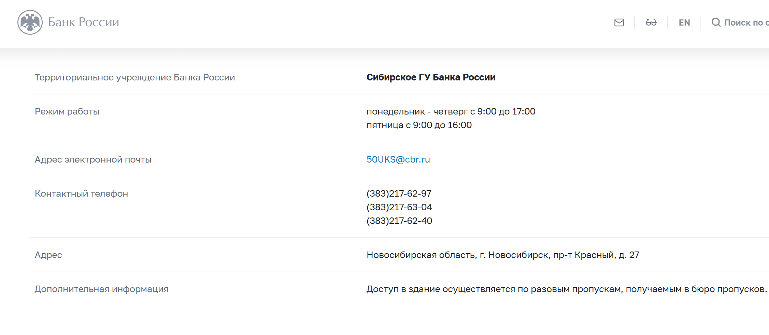This screenshot has height=335, width=769.
Task: Select the Сибирское ГУ Банка России text
Action: [x=431, y=77]
